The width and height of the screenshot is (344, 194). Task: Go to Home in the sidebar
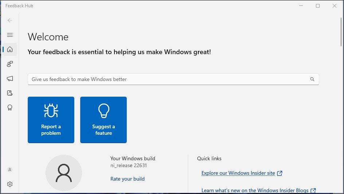(x=10, y=49)
